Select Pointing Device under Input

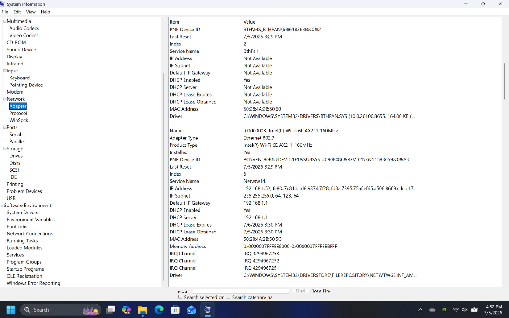tap(26, 85)
